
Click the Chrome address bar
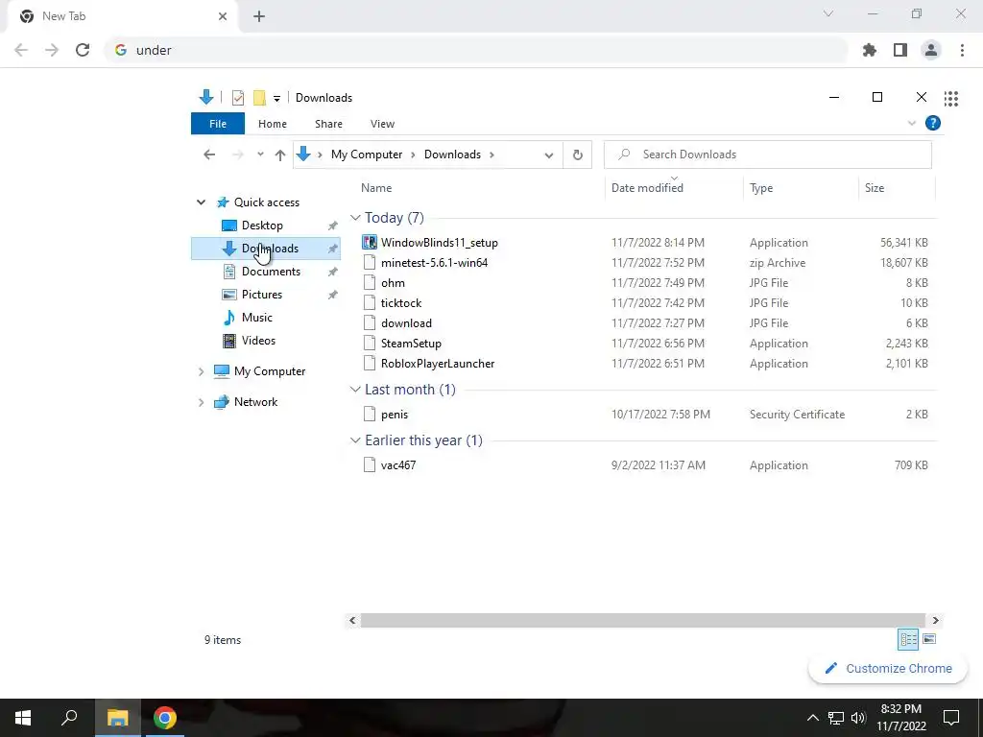coord(476,50)
